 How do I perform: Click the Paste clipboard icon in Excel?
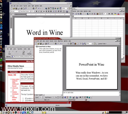(x=81, y=14)
